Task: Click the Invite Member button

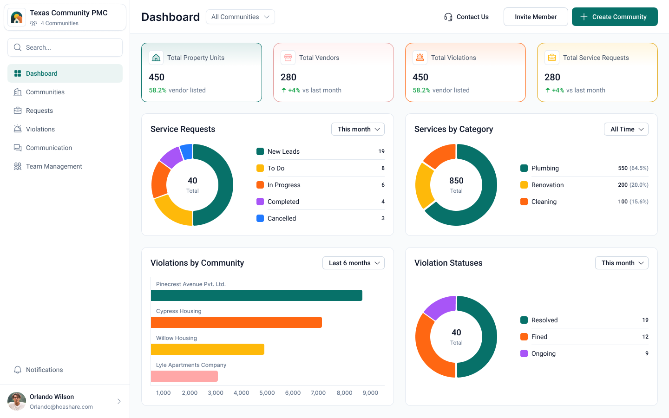Action: tap(536, 16)
